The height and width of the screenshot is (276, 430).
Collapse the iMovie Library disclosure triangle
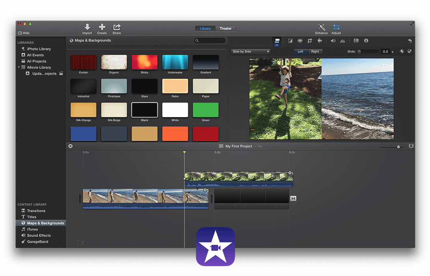tap(19, 67)
